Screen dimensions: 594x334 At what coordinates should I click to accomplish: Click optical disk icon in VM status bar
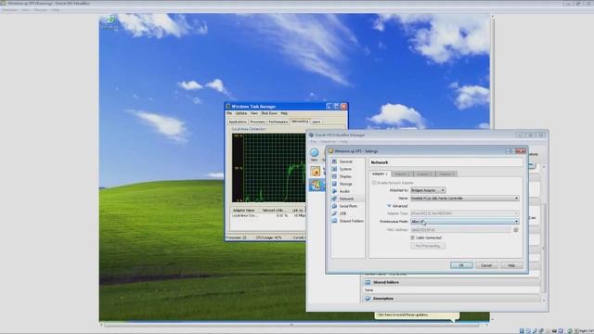[528, 331]
